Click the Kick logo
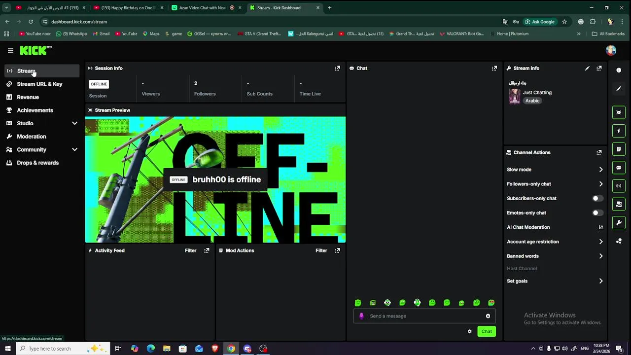The width and height of the screenshot is (631, 355). point(35,50)
